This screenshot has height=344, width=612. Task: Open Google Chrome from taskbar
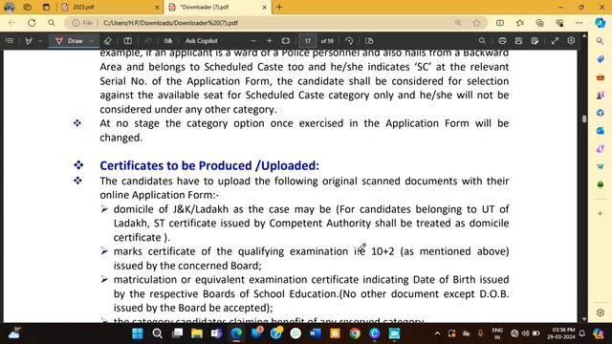pos(355,333)
